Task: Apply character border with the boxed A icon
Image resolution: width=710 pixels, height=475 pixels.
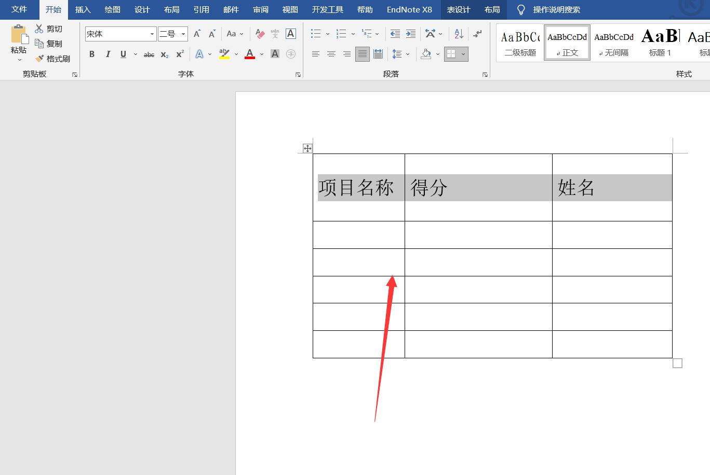Action: 291,34
